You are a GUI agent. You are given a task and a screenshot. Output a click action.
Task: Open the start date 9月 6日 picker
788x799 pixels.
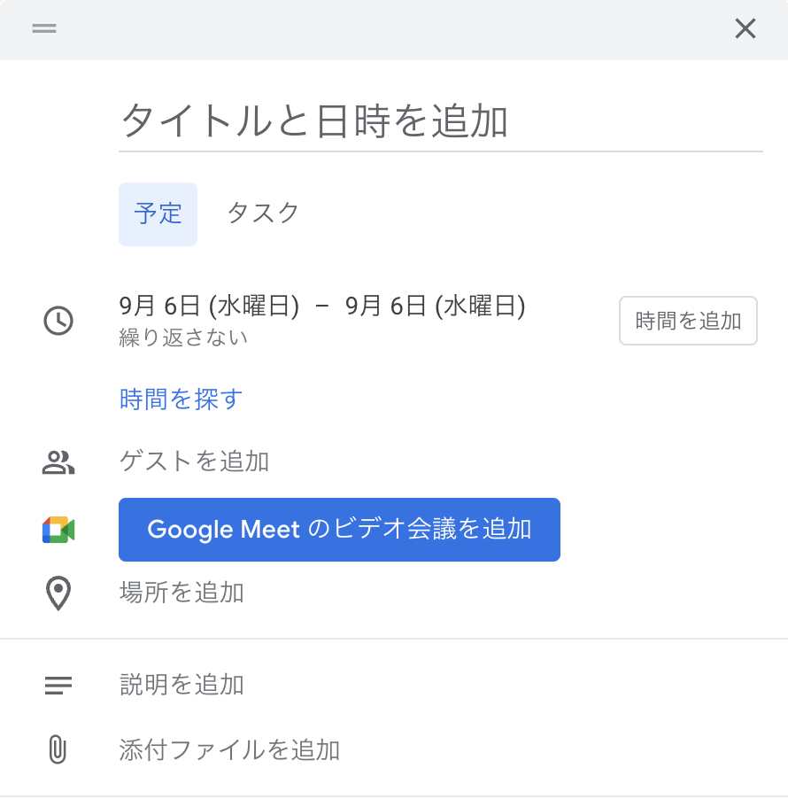click(209, 306)
